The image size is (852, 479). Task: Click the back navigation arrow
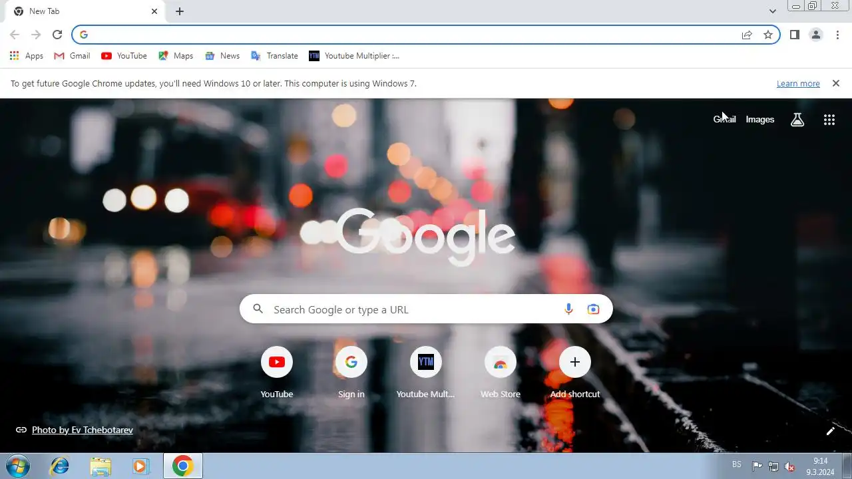click(15, 35)
